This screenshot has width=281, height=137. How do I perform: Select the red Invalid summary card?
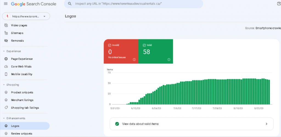click(121, 51)
